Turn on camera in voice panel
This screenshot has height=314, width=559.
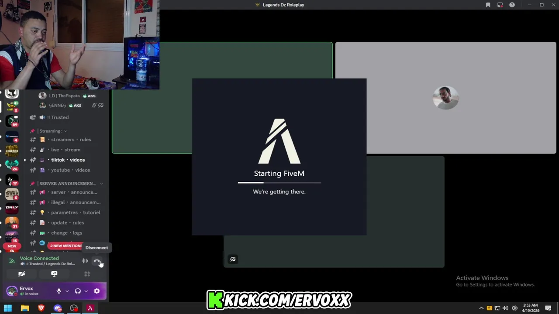pyautogui.click(x=21, y=274)
